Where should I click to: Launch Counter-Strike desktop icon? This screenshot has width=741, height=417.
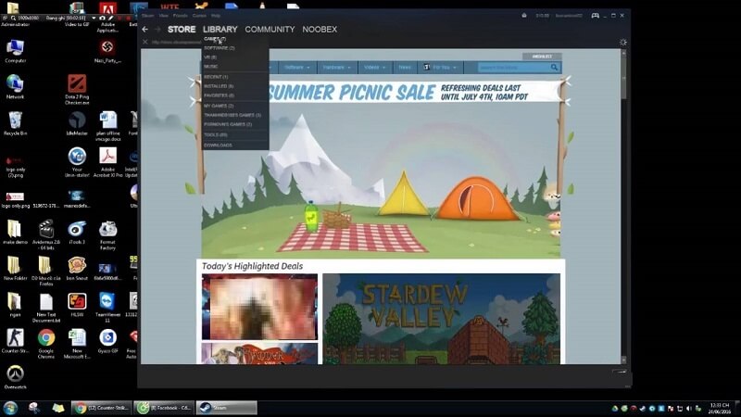[15, 341]
